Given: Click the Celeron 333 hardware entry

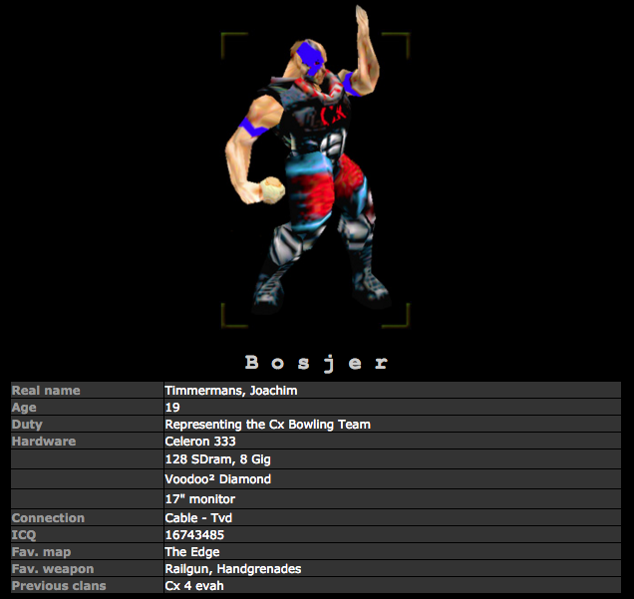Looking at the screenshot, I should tap(200, 442).
